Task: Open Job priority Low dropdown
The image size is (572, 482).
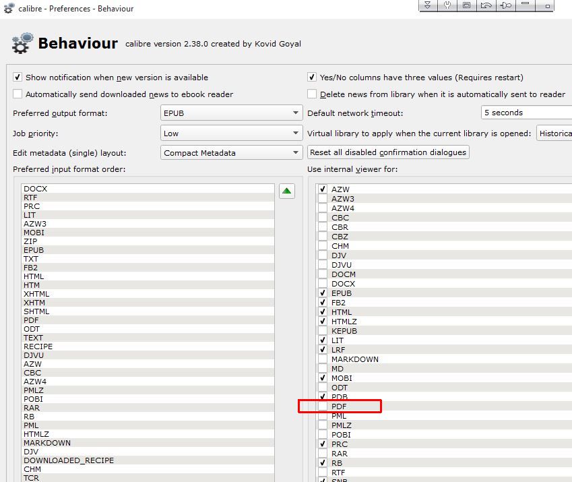Action: [x=231, y=133]
